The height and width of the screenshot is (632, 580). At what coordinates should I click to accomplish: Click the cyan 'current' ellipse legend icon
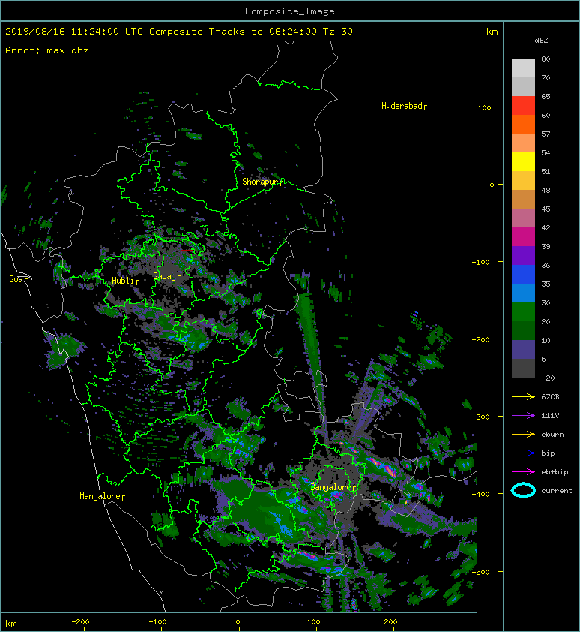523,490
